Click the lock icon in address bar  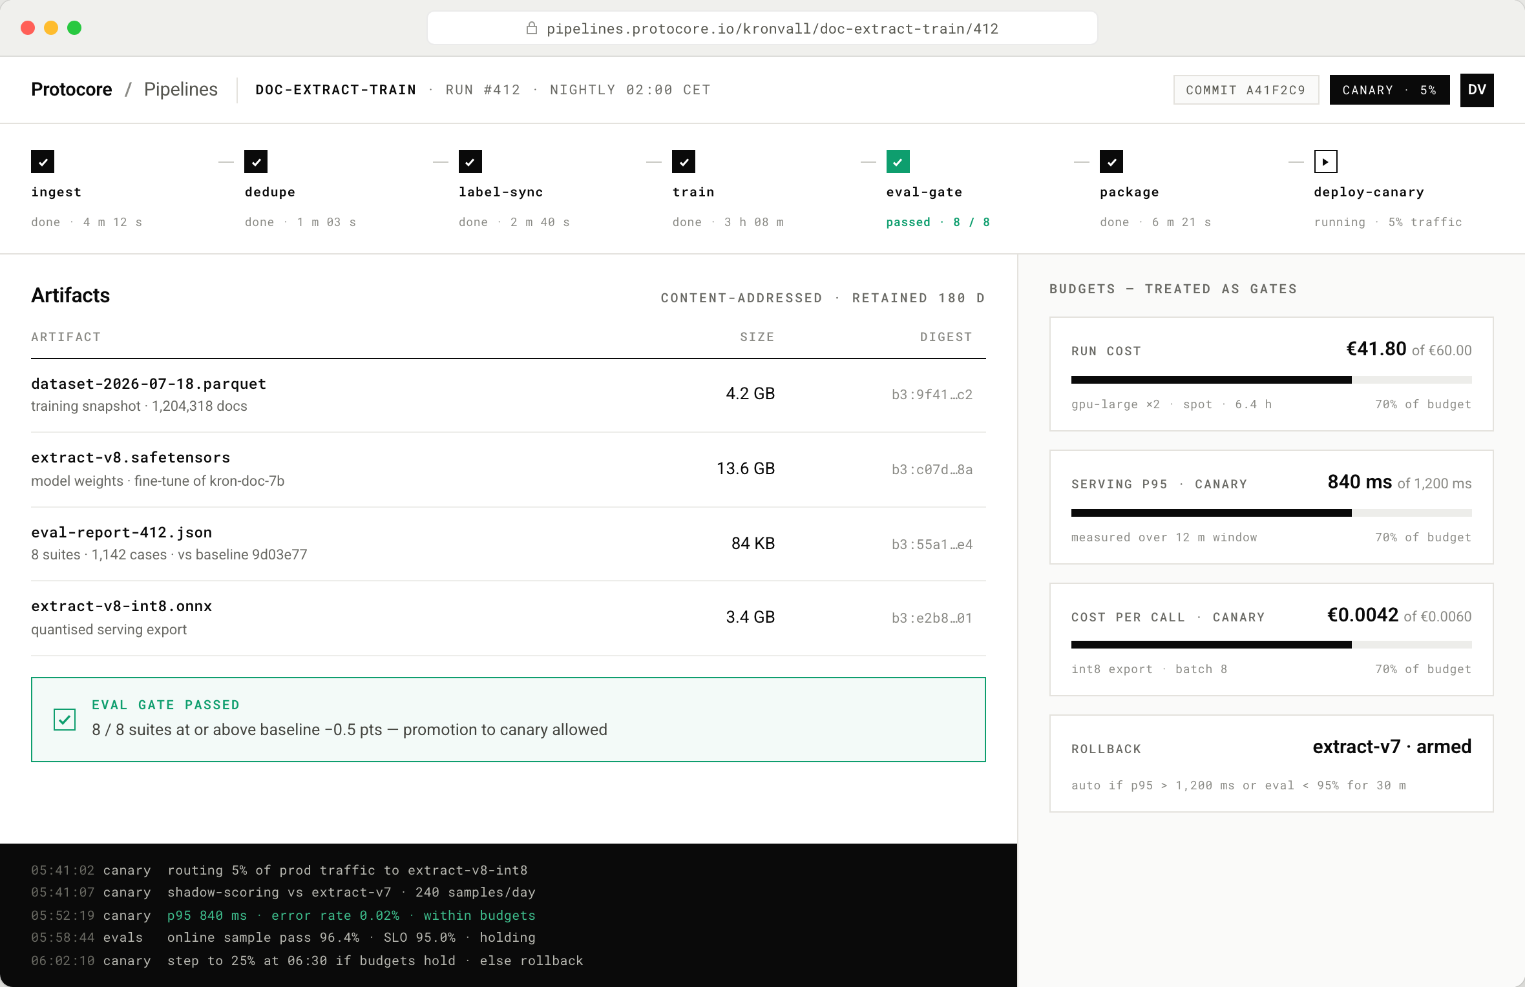point(532,28)
